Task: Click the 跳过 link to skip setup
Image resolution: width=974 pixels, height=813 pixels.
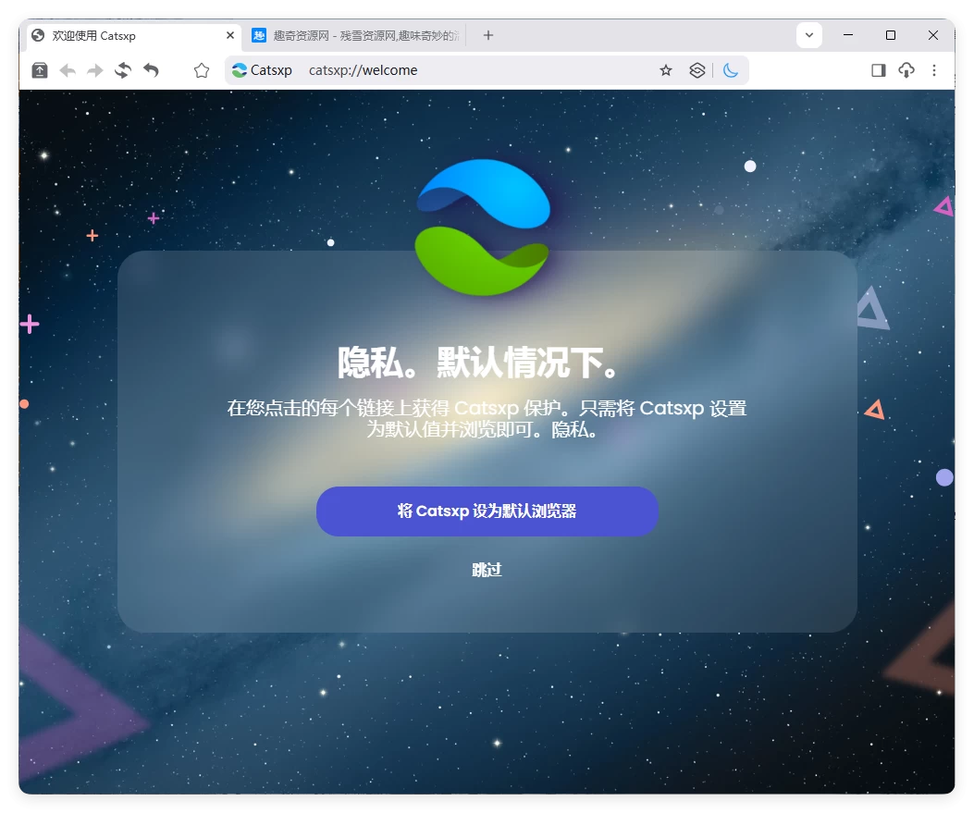Action: click(487, 570)
